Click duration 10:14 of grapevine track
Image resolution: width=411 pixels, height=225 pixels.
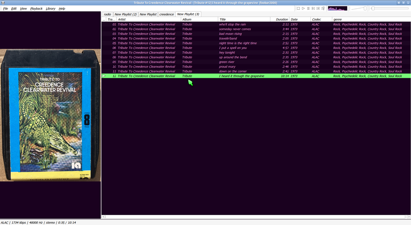(284, 76)
